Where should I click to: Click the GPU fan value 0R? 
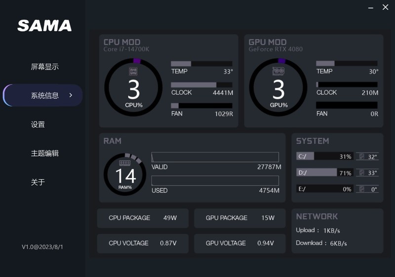(x=374, y=114)
